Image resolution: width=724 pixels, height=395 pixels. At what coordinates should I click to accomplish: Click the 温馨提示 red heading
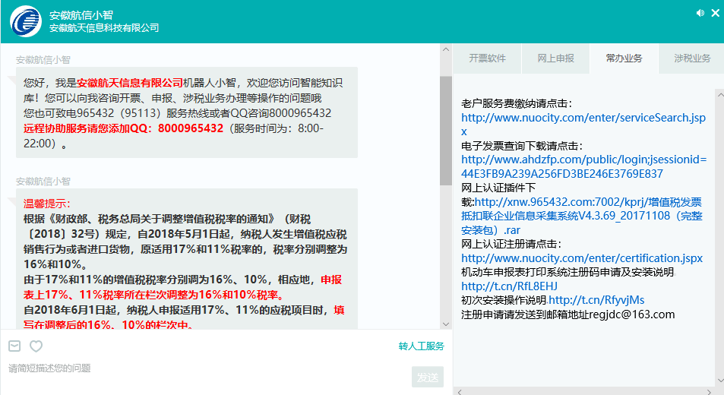tap(47, 204)
